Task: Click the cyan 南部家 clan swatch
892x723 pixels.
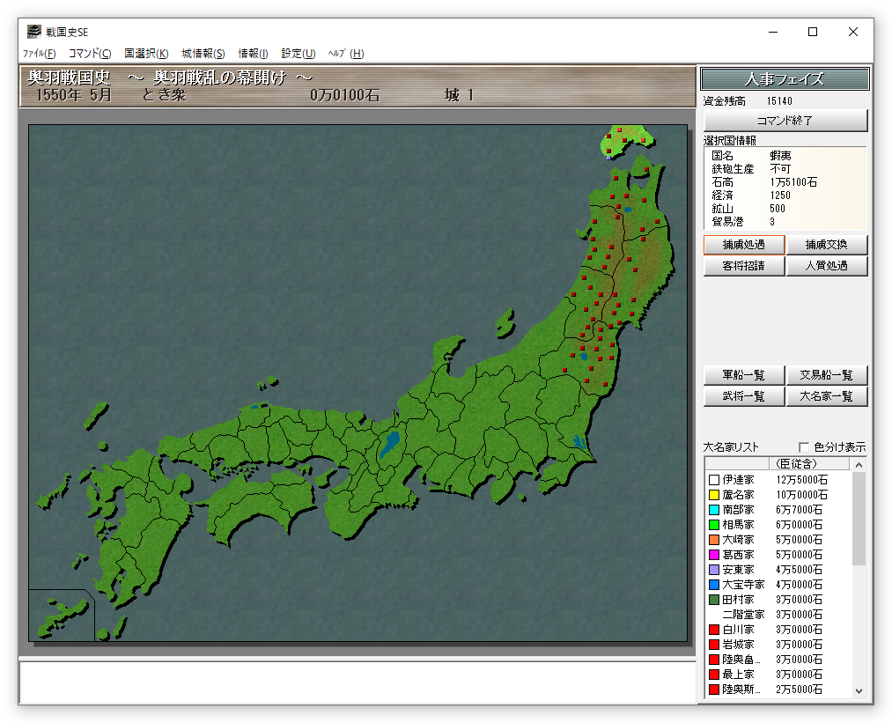Action: (713, 510)
